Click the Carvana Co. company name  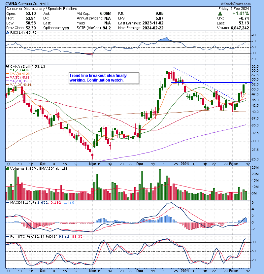29,4
